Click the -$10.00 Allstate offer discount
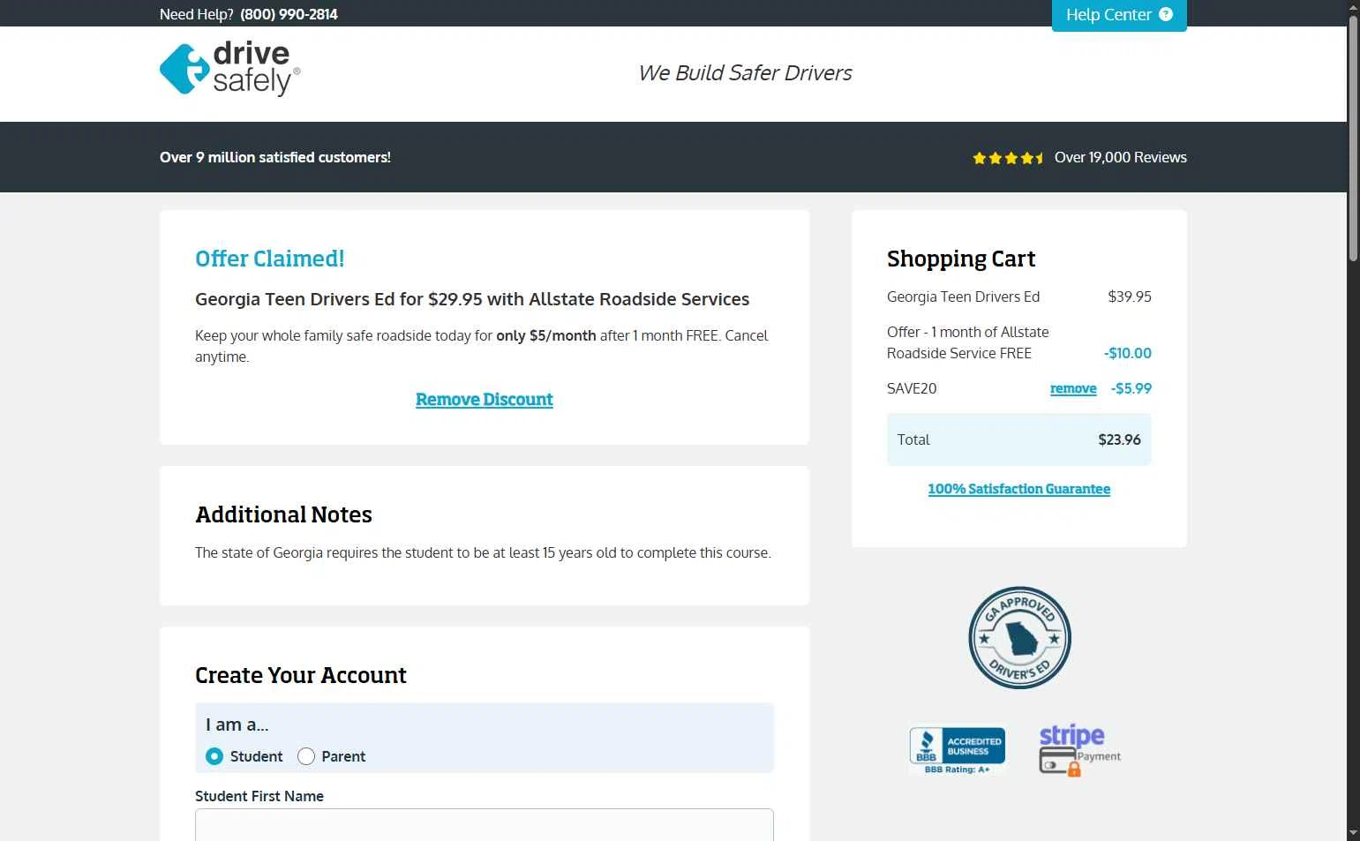 tap(1128, 353)
